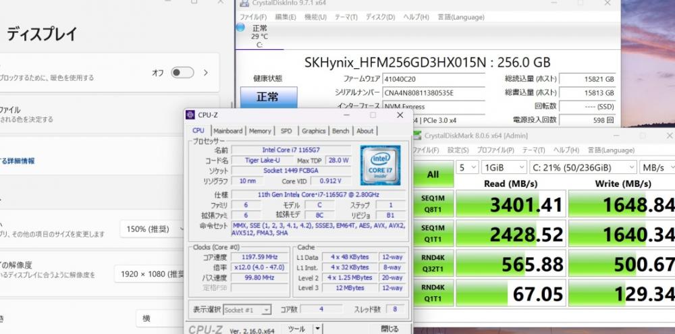Open ヘルプ(H) menu in CrystalDiskInfo
Viewport: 675px width, 334px height.
click(416, 18)
